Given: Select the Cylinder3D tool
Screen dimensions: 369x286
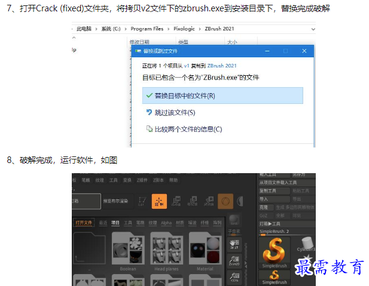Looking at the screenshot, I should tap(306, 244).
